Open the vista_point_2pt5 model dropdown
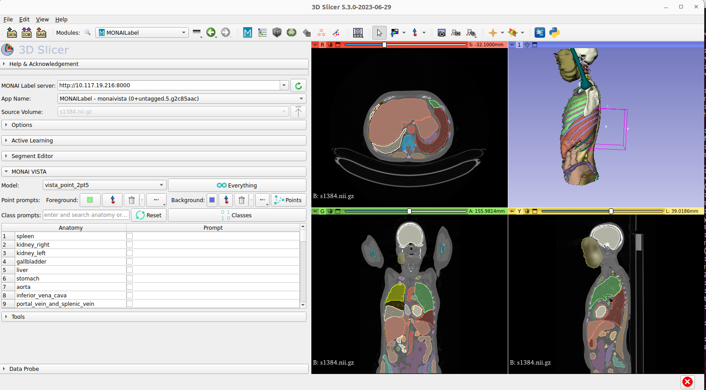Screen dimensions: 706x390 pyautogui.click(x=105, y=185)
